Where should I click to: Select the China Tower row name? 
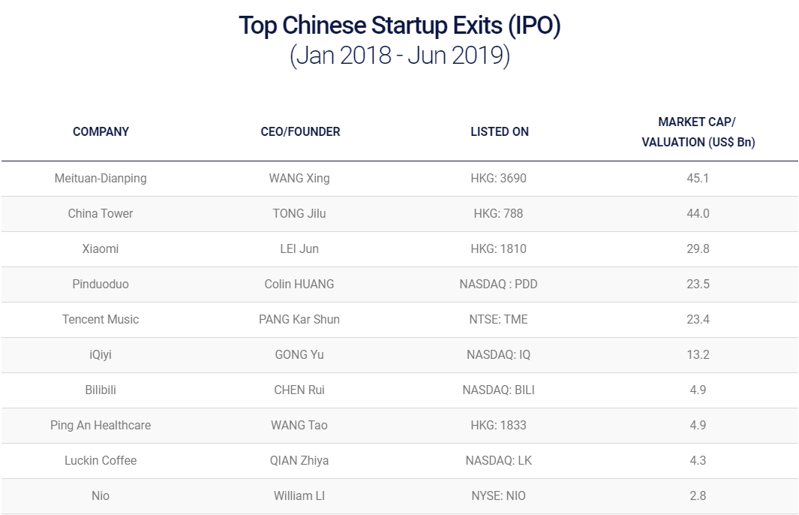pos(101,214)
